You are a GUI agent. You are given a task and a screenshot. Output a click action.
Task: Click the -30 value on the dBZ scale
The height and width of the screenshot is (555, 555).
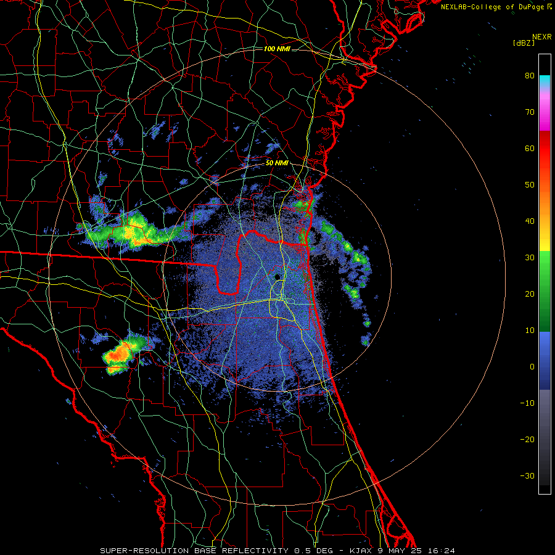[527, 475]
